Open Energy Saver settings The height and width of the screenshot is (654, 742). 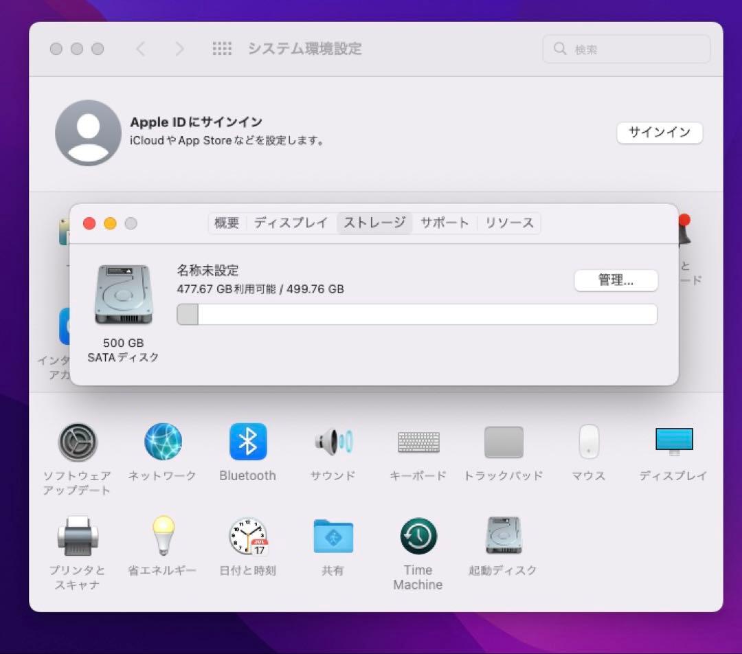(162, 536)
